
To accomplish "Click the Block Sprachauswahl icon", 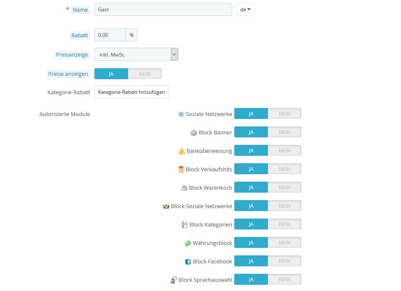I will (x=174, y=280).
